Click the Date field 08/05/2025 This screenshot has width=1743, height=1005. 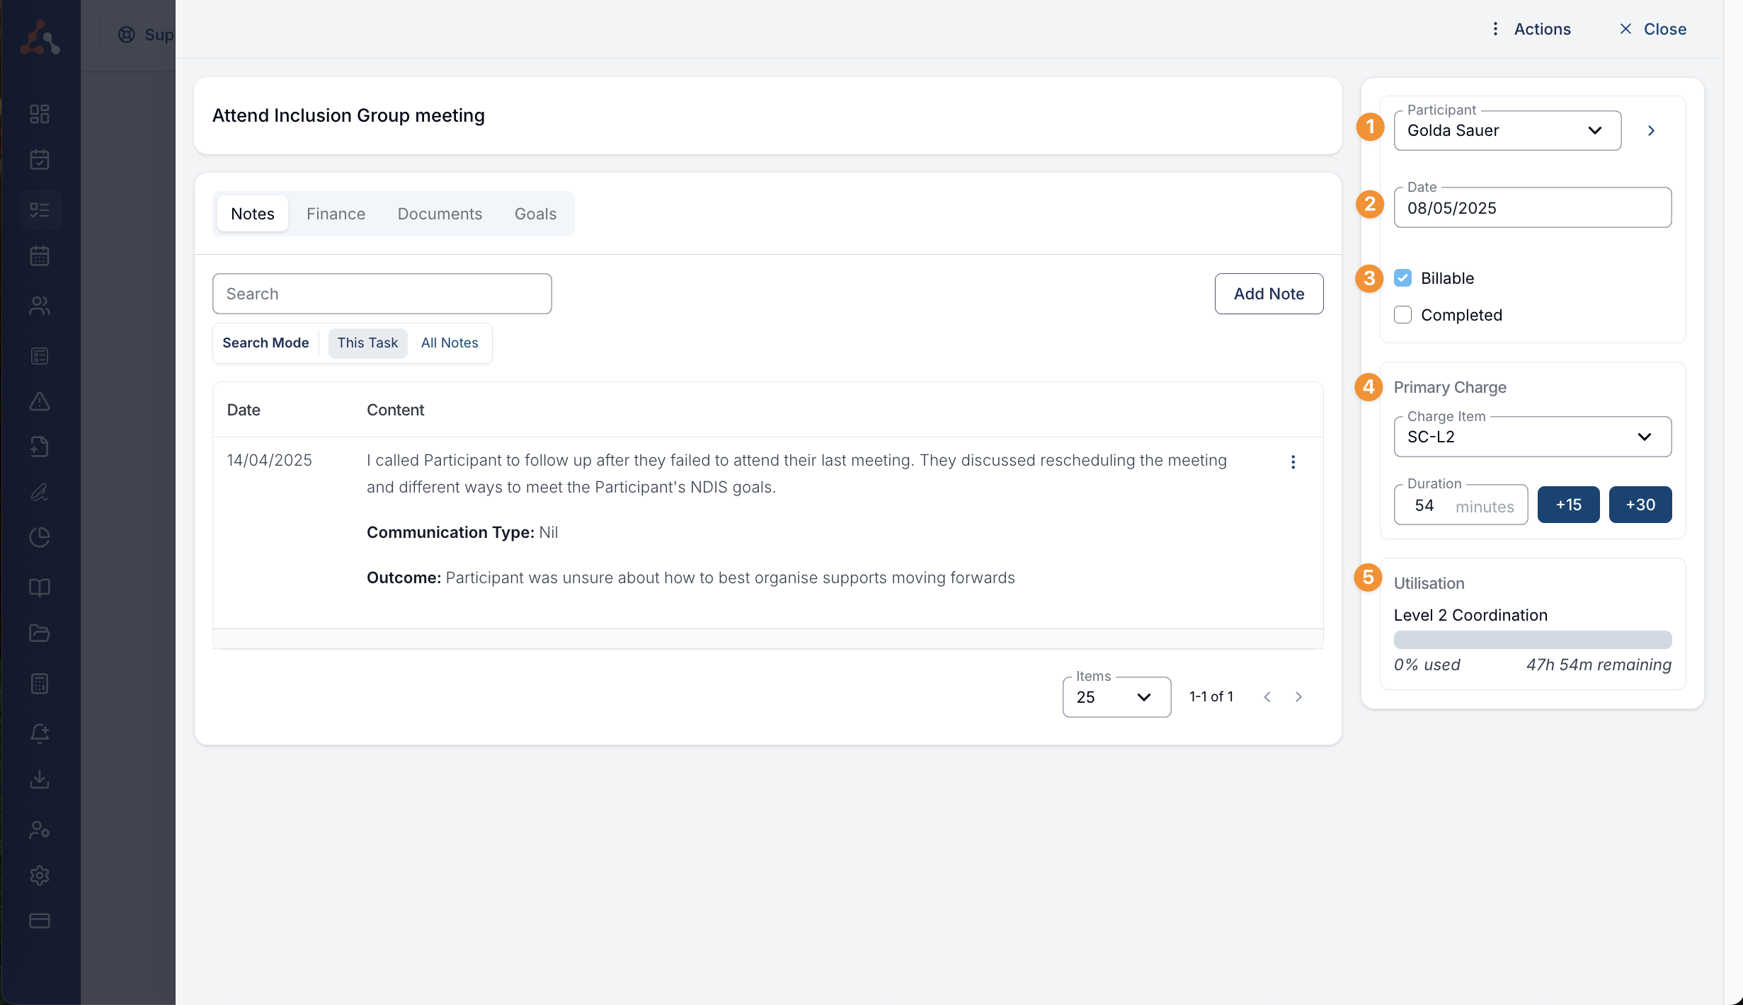[1533, 207]
